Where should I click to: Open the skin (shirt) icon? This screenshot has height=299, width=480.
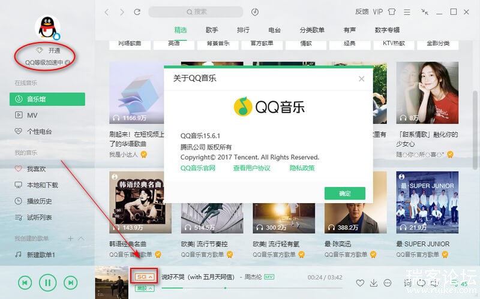(392, 12)
